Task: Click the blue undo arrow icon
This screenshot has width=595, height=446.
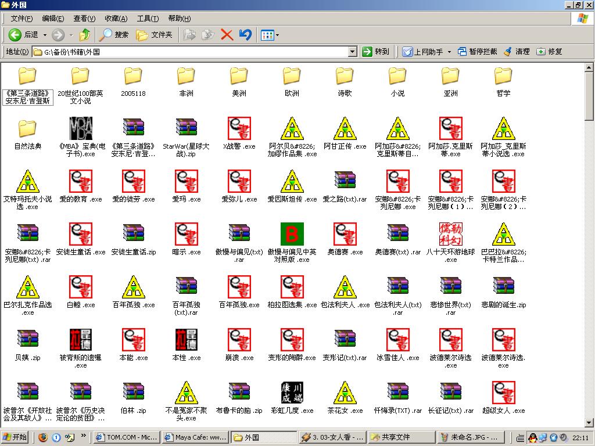Action: tap(245, 35)
